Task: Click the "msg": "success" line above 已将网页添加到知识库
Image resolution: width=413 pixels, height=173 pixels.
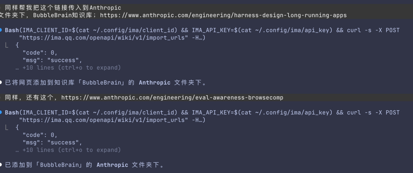Action: coord(52,60)
